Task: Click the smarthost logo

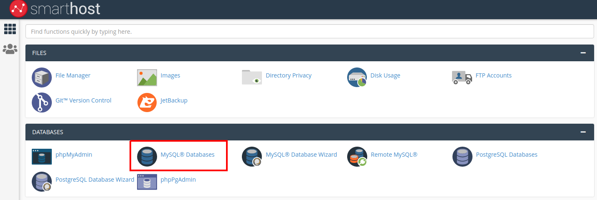Action: tap(55, 9)
